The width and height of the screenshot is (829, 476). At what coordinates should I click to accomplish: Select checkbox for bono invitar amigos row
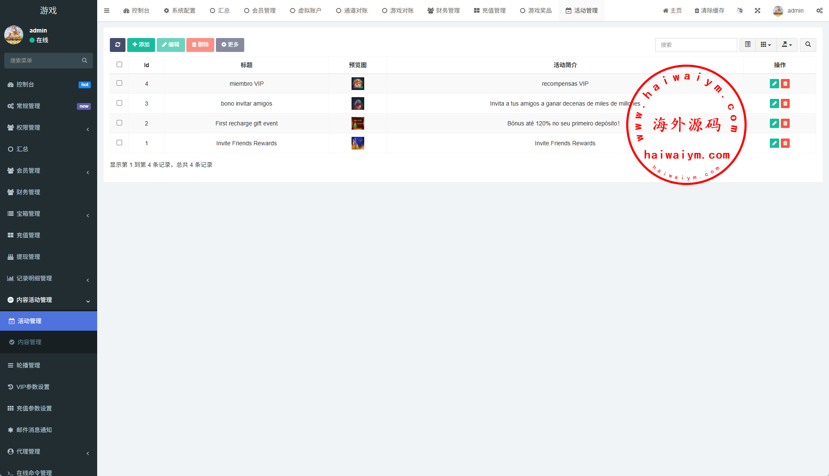point(119,103)
